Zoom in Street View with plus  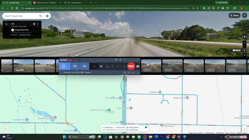(x=245, y=43)
